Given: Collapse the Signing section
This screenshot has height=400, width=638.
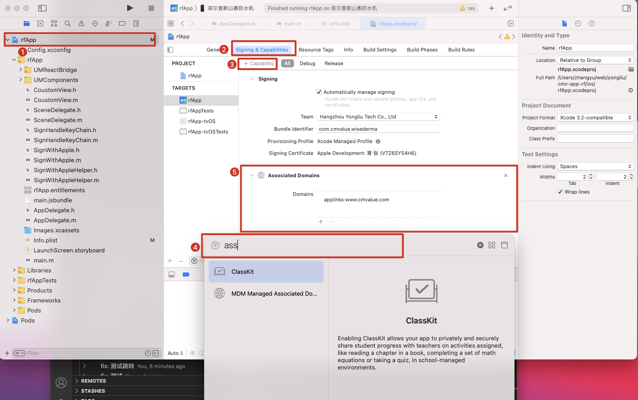Looking at the screenshot, I should point(252,79).
